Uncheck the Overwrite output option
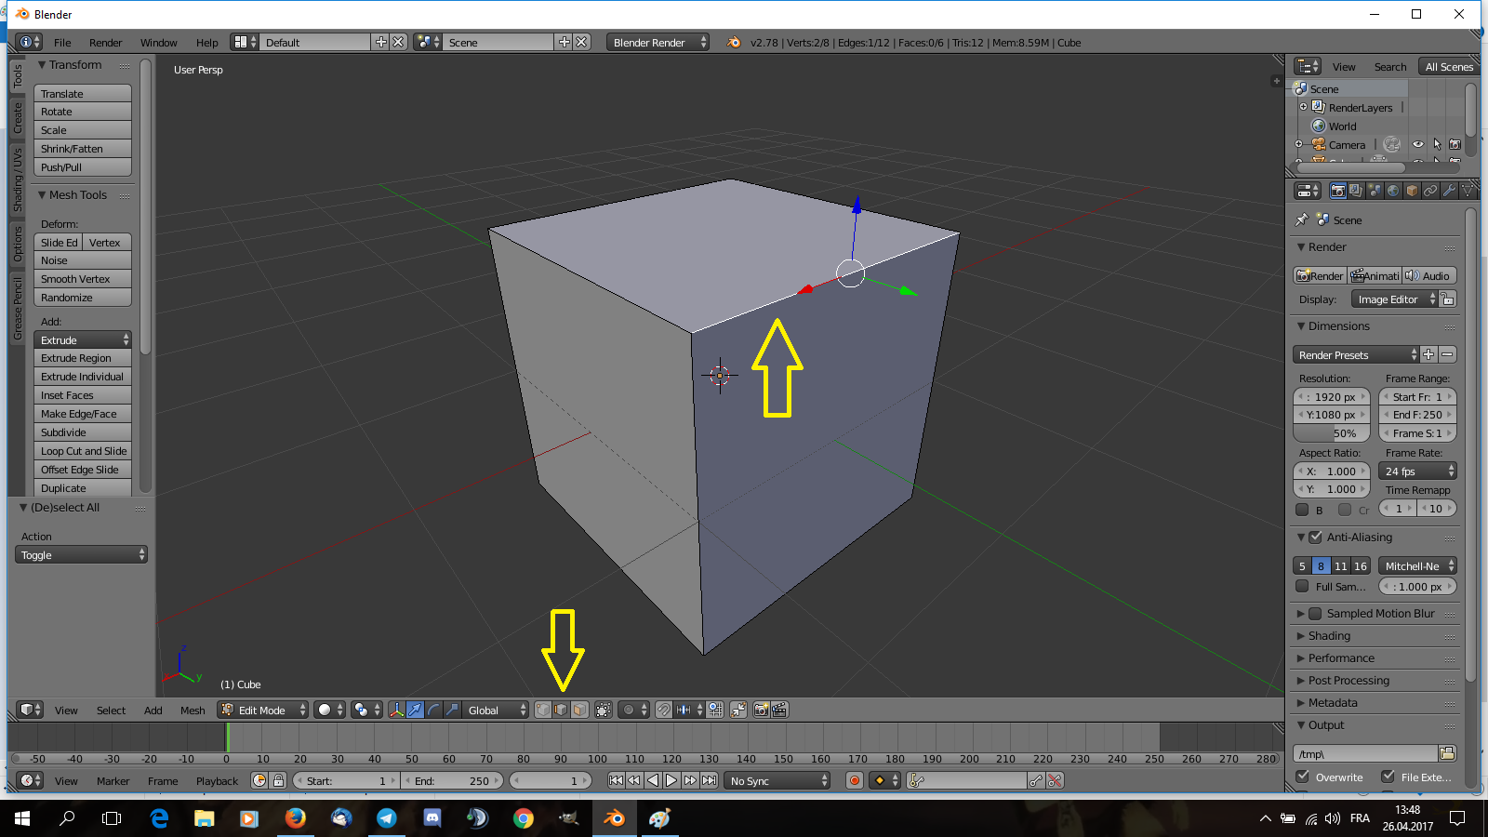This screenshot has height=837, width=1488. click(1303, 777)
